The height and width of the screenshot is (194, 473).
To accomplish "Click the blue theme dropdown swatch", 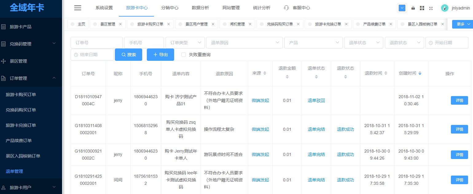I will coord(402,8).
